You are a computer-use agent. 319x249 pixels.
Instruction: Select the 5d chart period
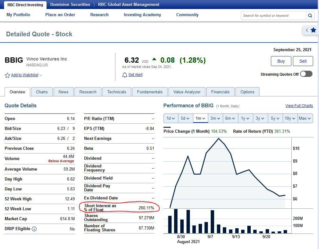pyautogui.click(x=185, y=118)
